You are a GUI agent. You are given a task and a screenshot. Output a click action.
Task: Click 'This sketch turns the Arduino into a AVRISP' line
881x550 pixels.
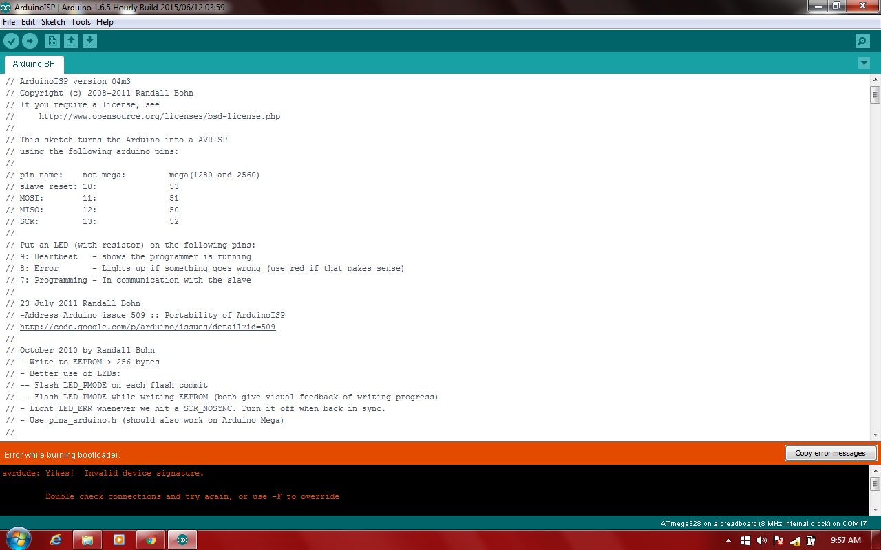tap(116, 140)
